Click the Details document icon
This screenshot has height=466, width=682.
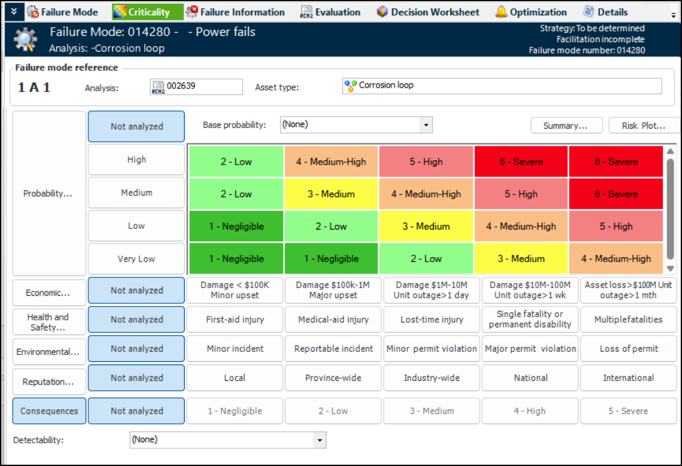pos(588,12)
